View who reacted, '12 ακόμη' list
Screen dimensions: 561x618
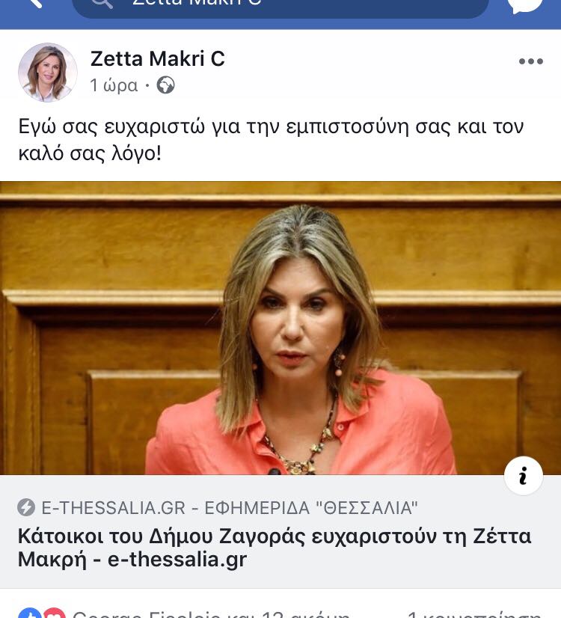click(211, 614)
